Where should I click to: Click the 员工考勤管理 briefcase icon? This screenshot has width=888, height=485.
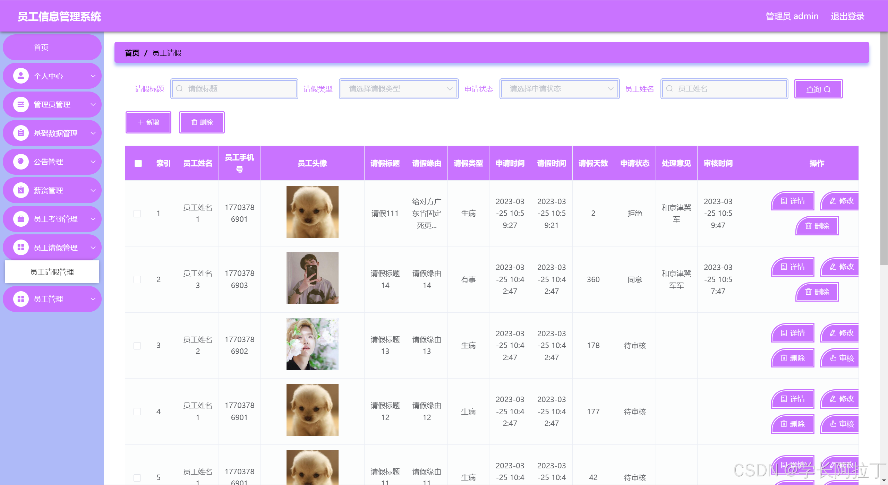pos(21,219)
